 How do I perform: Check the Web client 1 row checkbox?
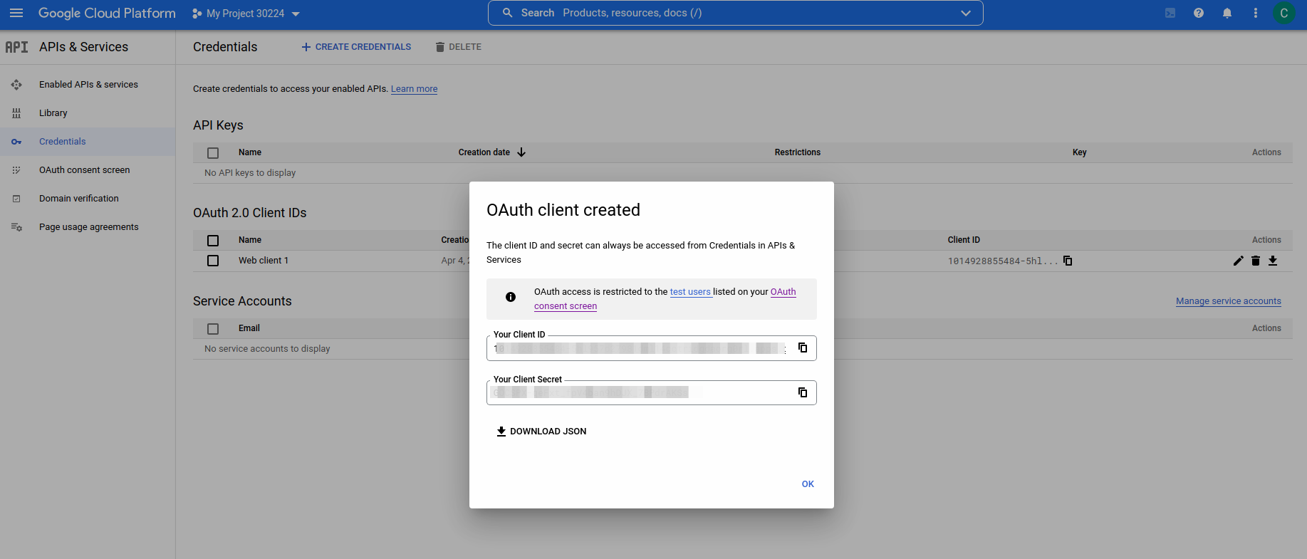[x=213, y=261]
